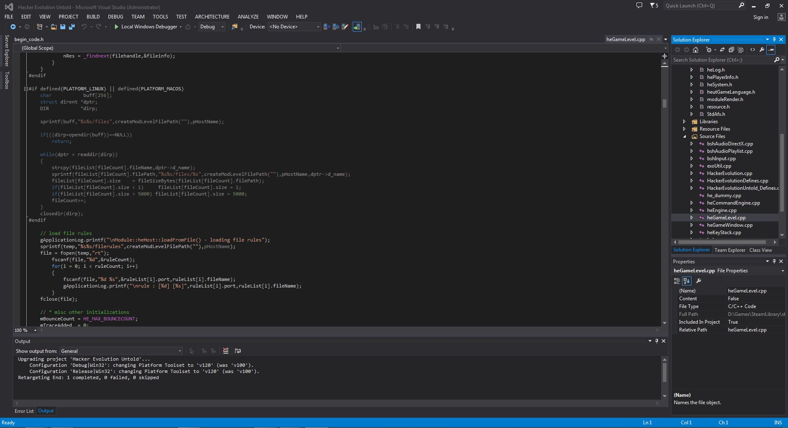Open the Solution Configurations dropdown showing Debug
This screenshot has width=788, height=428.
click(212, 27)
